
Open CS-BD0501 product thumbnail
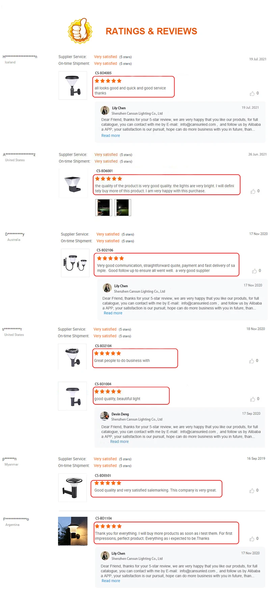click(x=73, y=487)
